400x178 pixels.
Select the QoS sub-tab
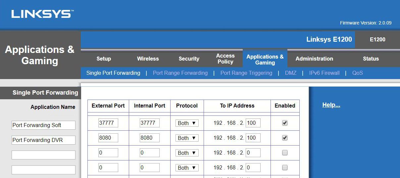(x=357, y=73)
